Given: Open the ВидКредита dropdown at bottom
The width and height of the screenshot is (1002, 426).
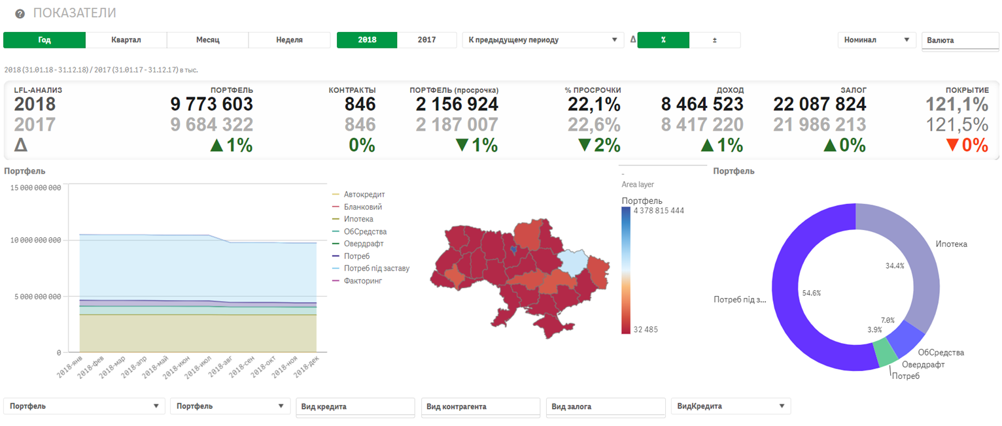Looking at the screenshot, I should tap(731, 406).
